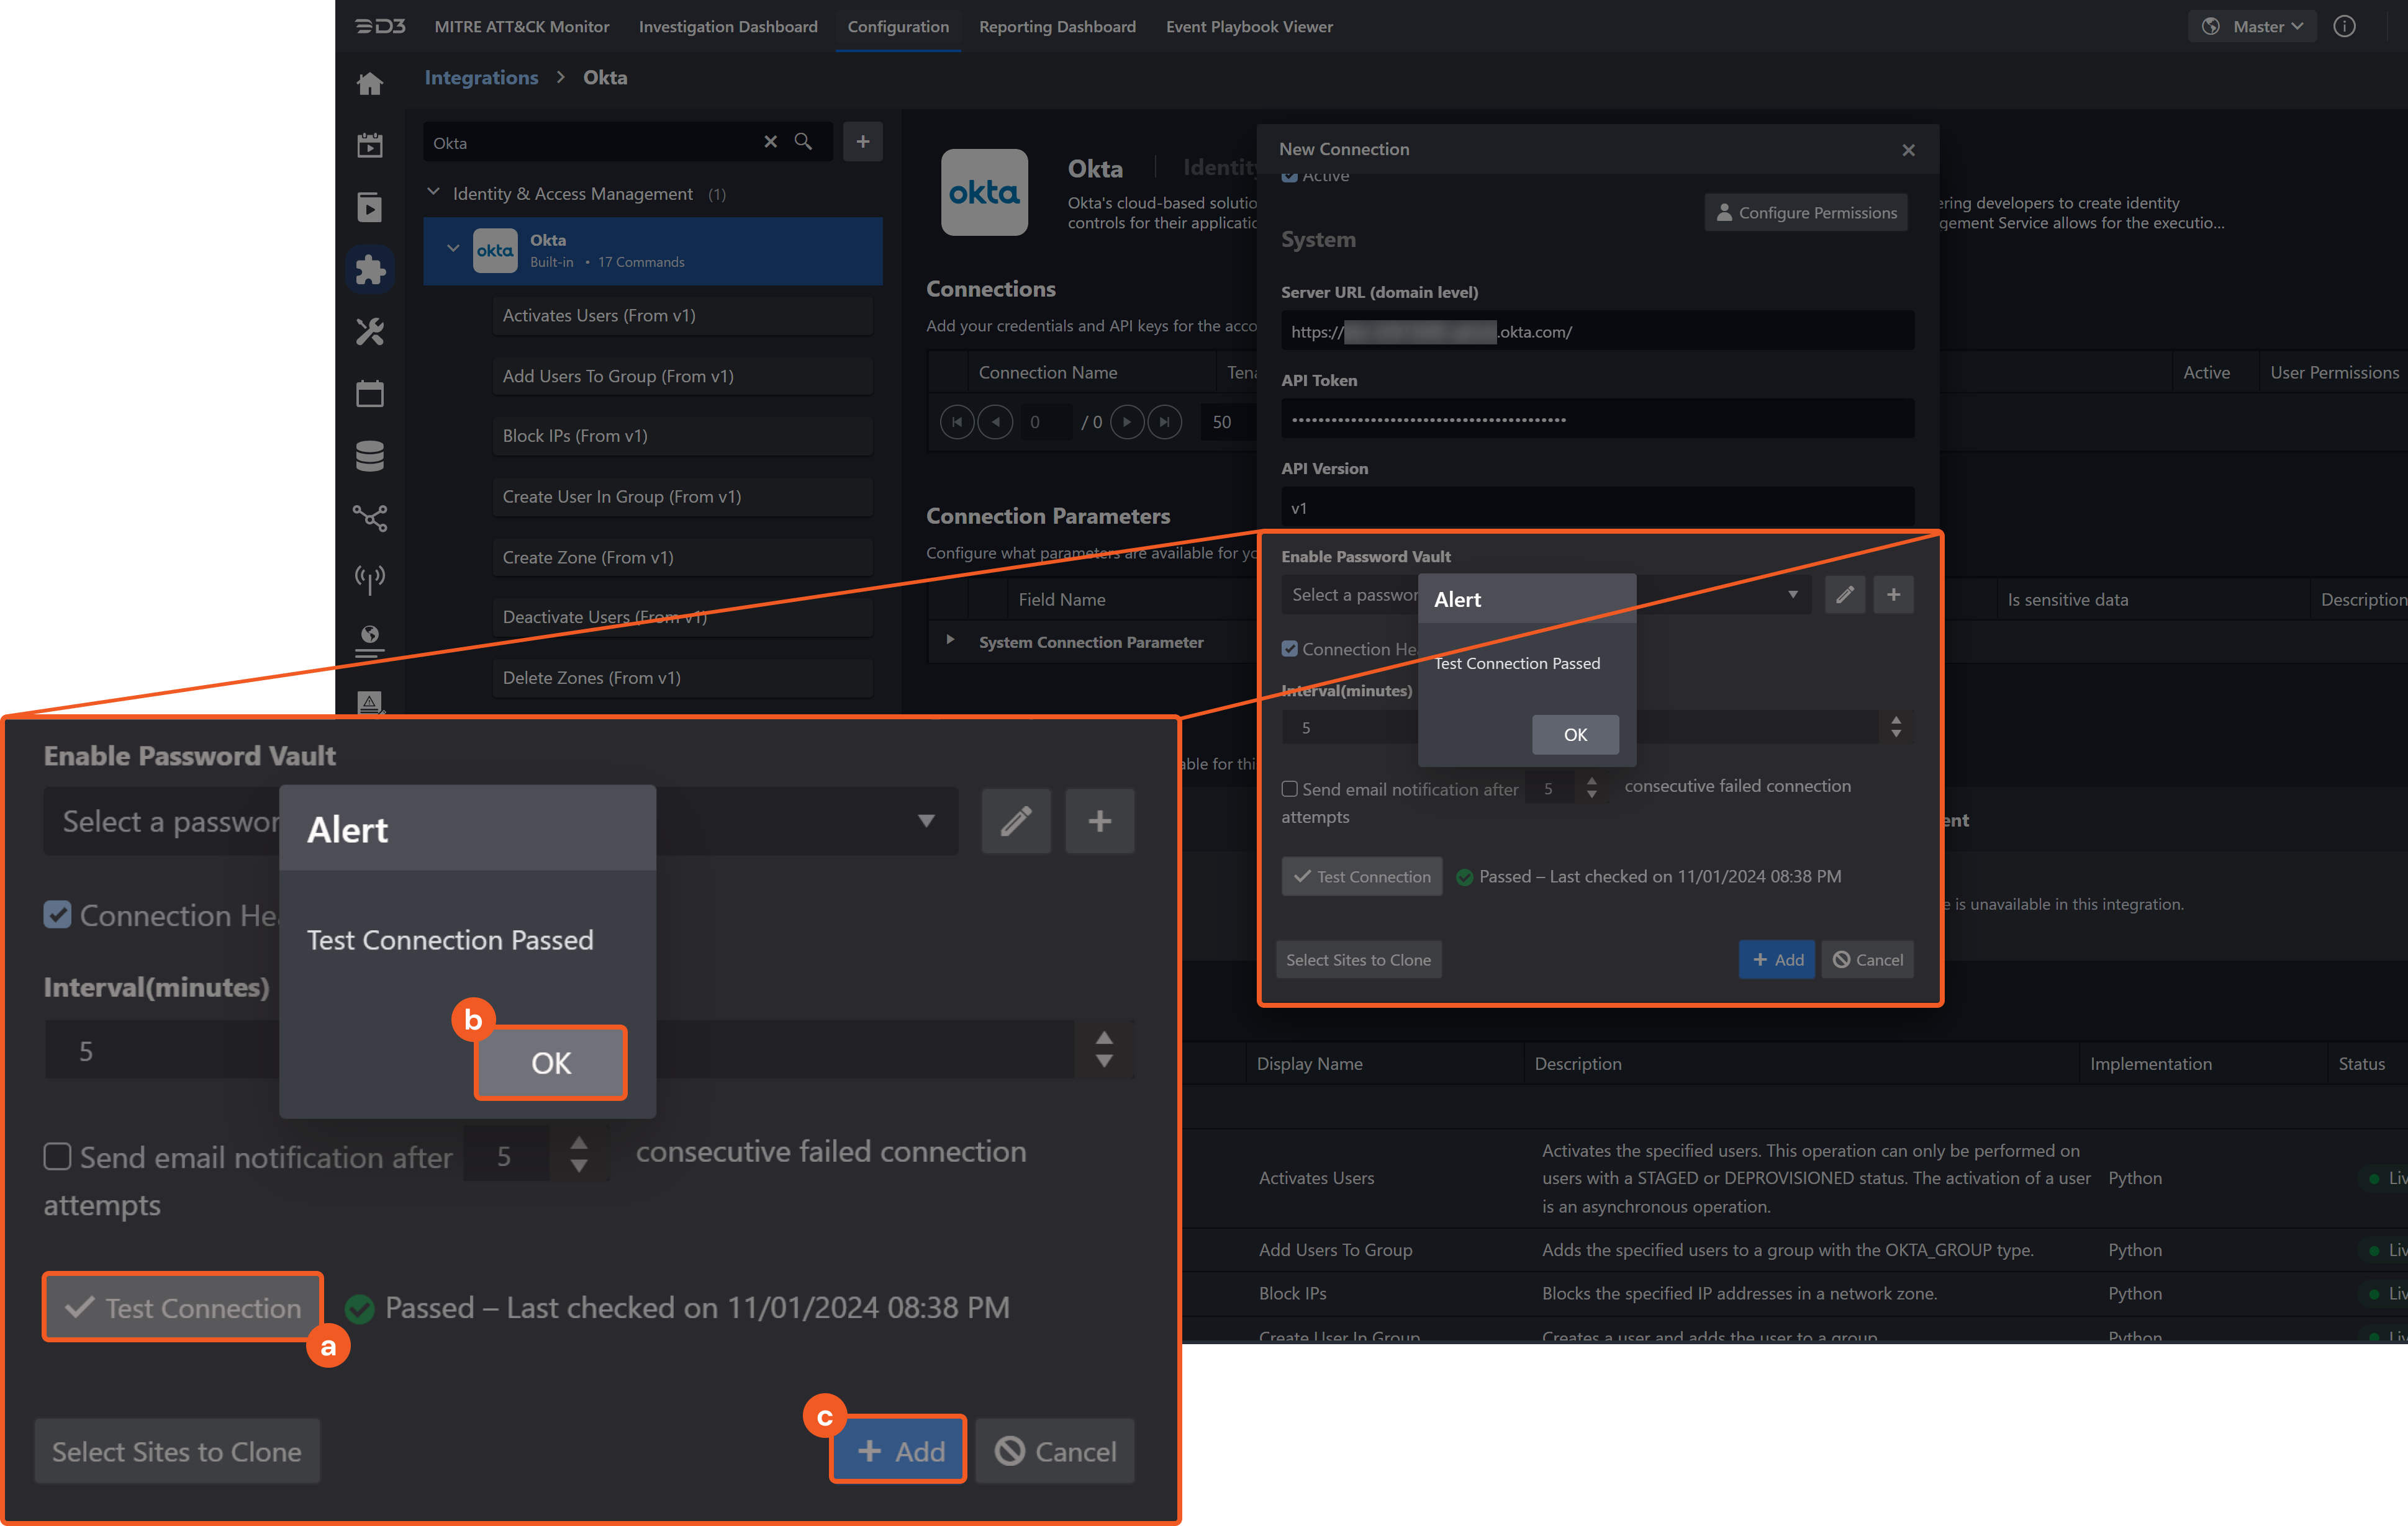Open the integrations puzzle icon
This screenshot has width=2408, height=1526.
[370, 269]
